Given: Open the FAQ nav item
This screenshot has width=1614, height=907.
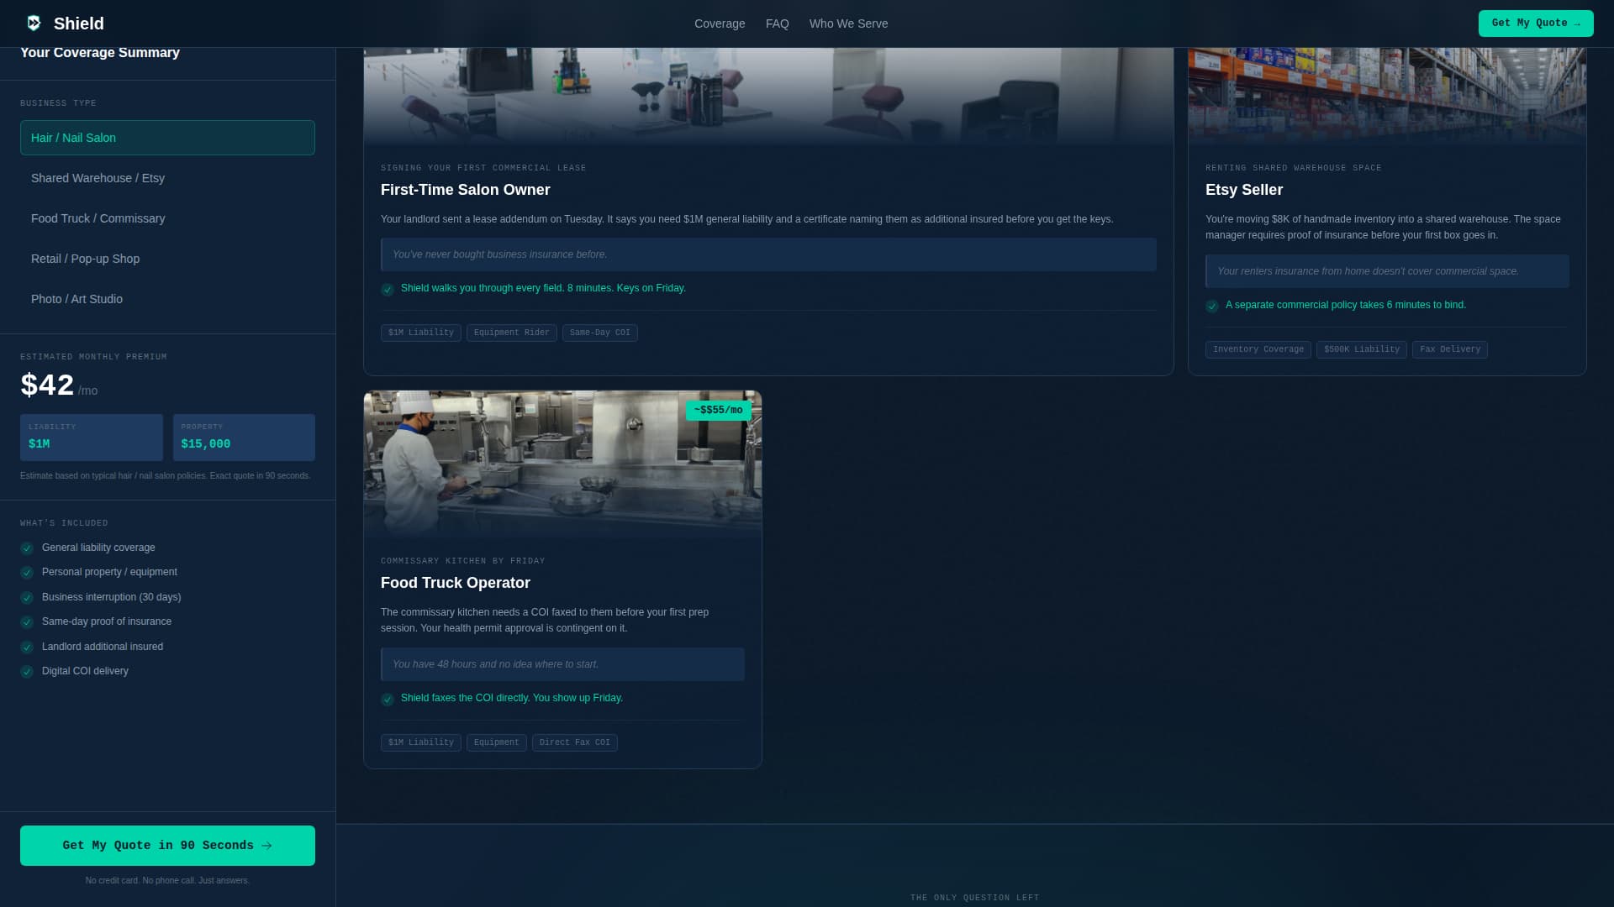Looking at the screenshot, I should (778, 24).
